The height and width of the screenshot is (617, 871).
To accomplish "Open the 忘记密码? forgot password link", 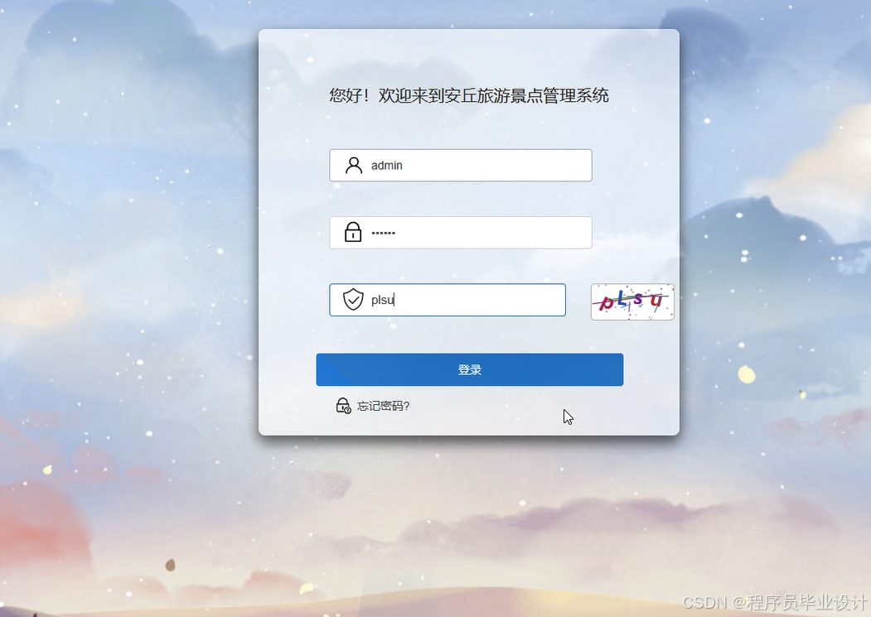I will 383,406.
